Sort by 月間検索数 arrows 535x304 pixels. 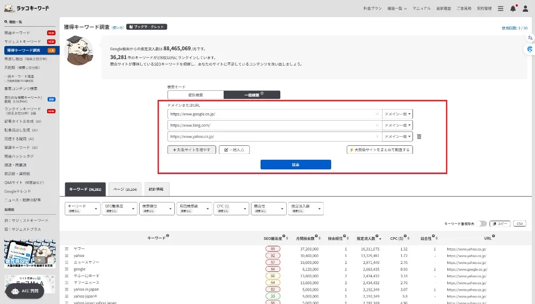pyautogui.click(x=319, y=238)
